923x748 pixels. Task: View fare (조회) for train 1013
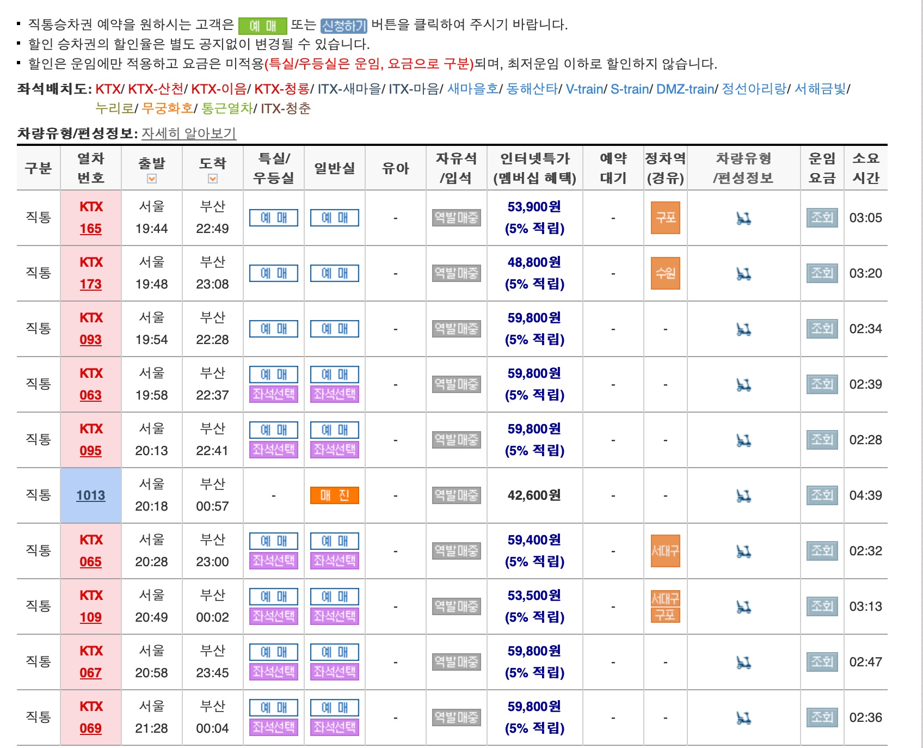pyautogui.click(x=822, y=495)
